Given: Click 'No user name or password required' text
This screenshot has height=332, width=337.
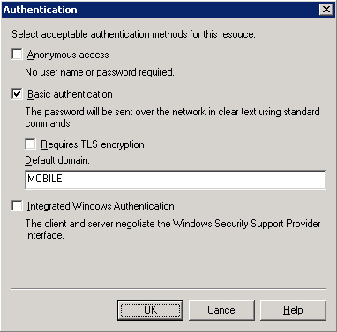Looking at the screenshot, I should (x=100, y=72).
